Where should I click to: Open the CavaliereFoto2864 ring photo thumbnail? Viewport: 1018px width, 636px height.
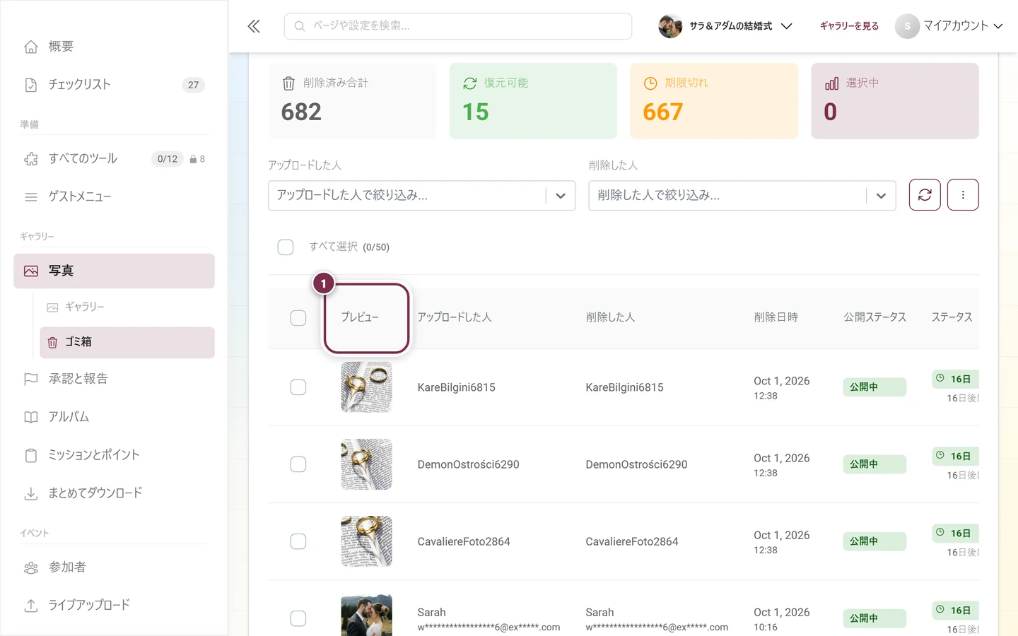coord(366,541)
